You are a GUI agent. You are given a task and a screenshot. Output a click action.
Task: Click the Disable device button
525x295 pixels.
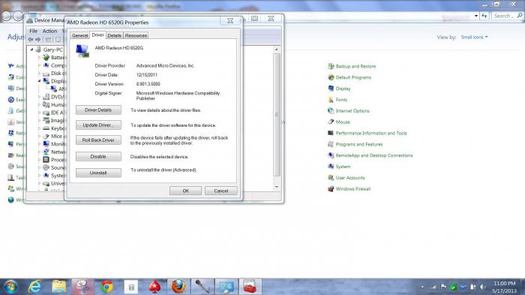pyautogui.click(x=98, y=157)
